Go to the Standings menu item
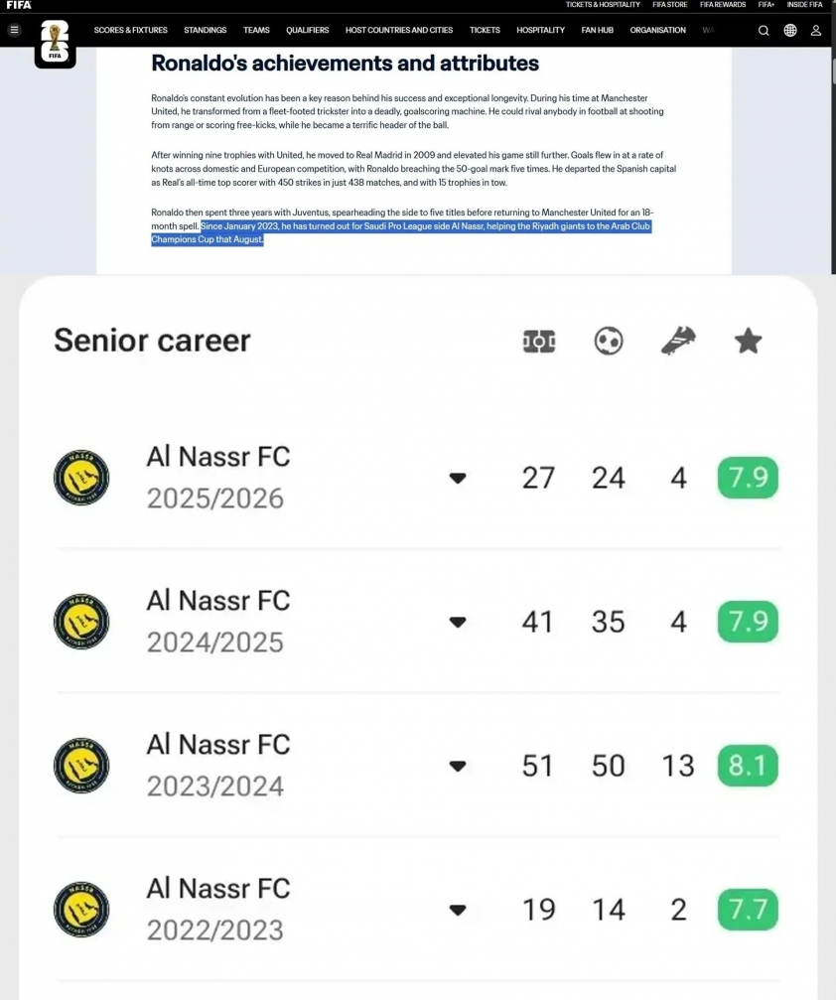 click(x=206, y=30)
